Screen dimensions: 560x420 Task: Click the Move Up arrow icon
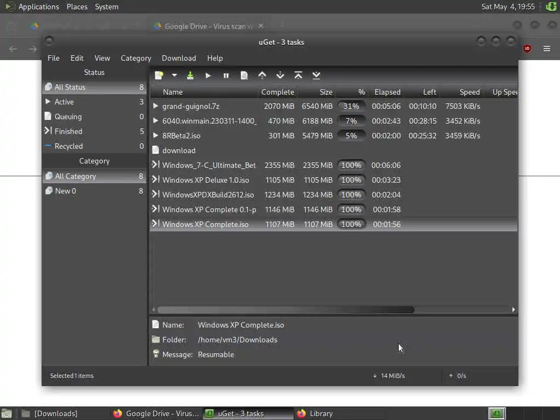(x=262, y=75)
